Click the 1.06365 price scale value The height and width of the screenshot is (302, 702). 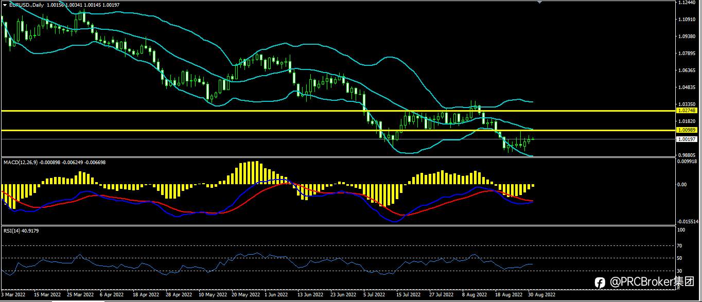click(x=688, y=70)
